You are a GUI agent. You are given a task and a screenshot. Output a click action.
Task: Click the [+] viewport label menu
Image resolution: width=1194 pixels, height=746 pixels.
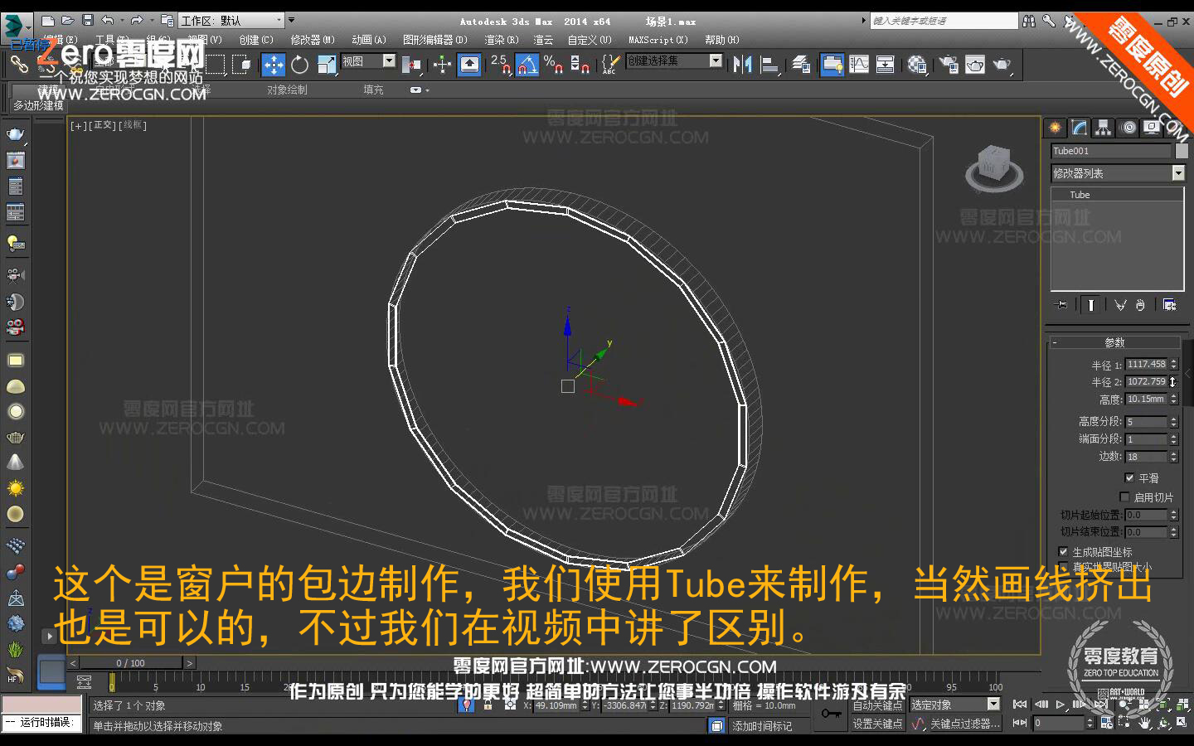(x=78, y=125)
